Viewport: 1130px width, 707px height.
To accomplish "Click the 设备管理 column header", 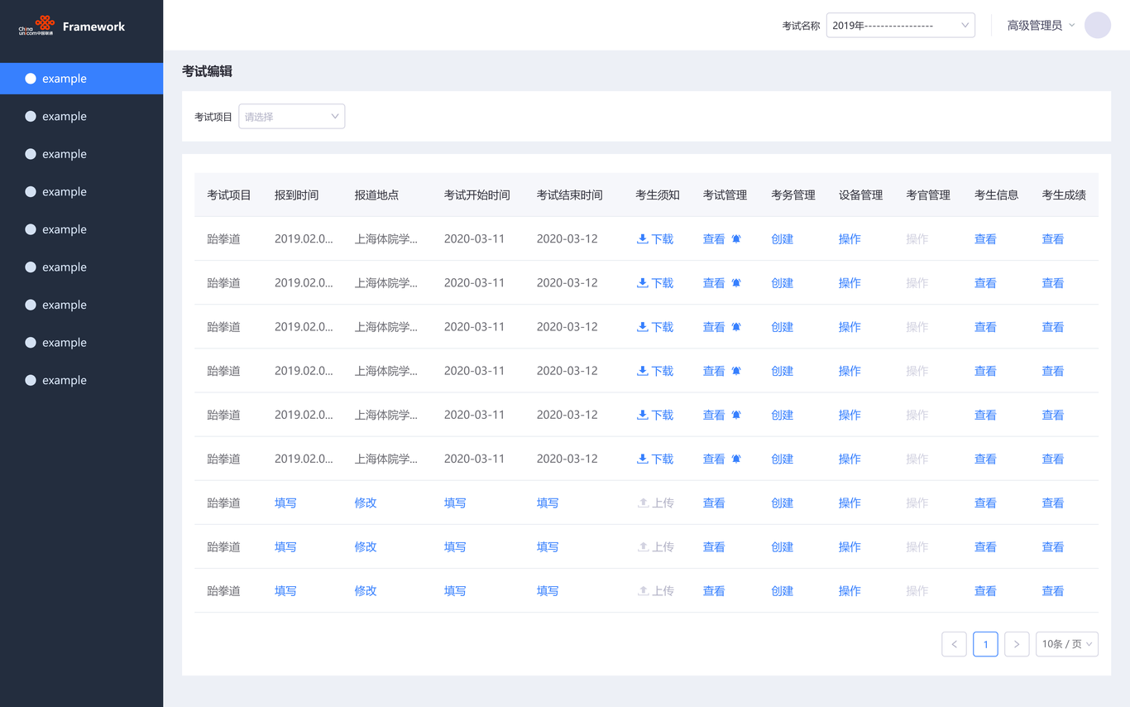I will [861, 195].
